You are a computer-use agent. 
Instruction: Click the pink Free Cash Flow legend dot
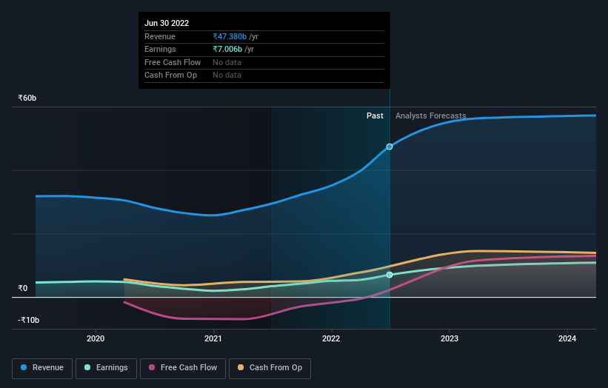click(152, 367)
